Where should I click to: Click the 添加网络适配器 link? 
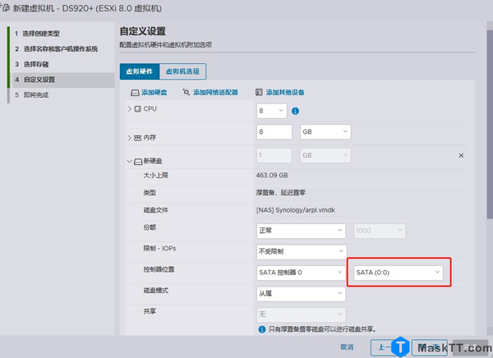coord(215,93)
